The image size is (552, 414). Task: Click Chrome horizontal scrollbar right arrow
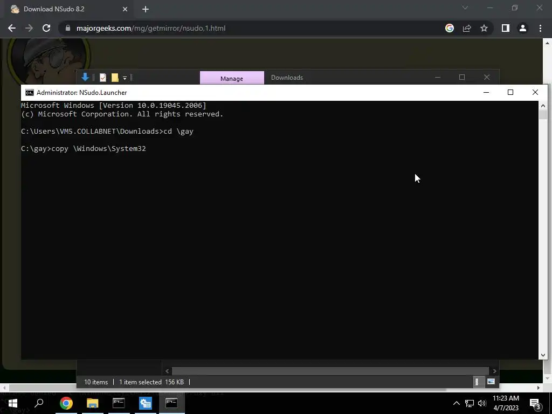pos(539,388)
